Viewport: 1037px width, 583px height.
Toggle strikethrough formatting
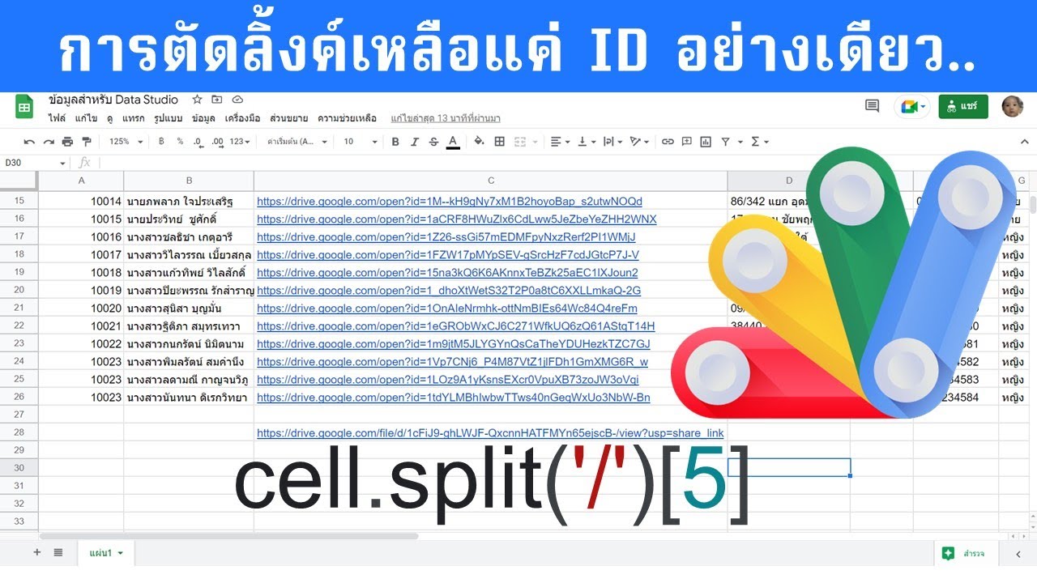click(x=433, y=142)
